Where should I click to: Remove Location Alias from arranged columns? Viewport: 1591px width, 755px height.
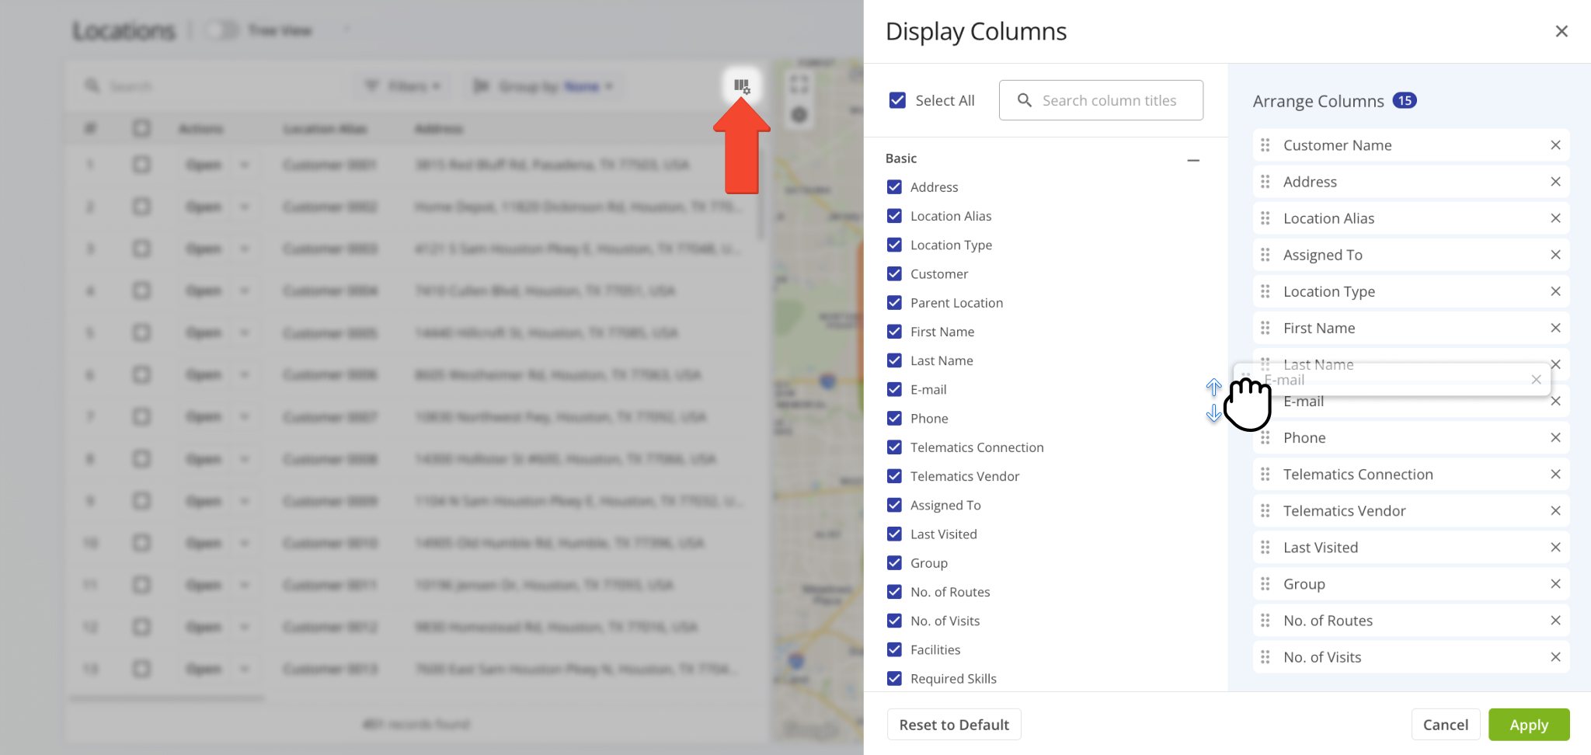click(1555, 218)
